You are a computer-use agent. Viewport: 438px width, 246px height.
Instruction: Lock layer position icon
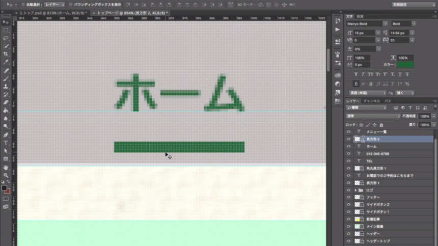pyautogui.click(x=374, y=125)
